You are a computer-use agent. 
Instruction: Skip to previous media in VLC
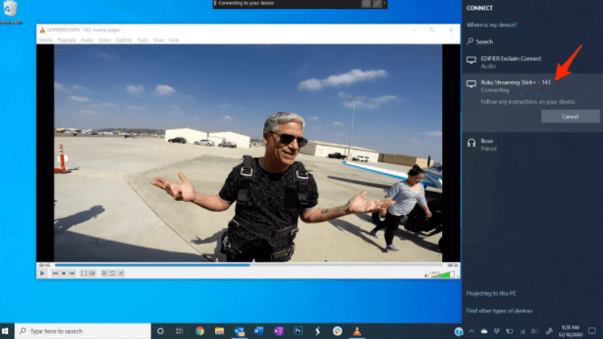coord(55,273)
